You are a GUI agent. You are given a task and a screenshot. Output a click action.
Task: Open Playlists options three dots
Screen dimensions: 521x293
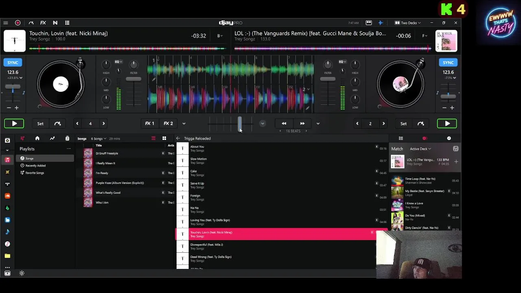point(69,149)
